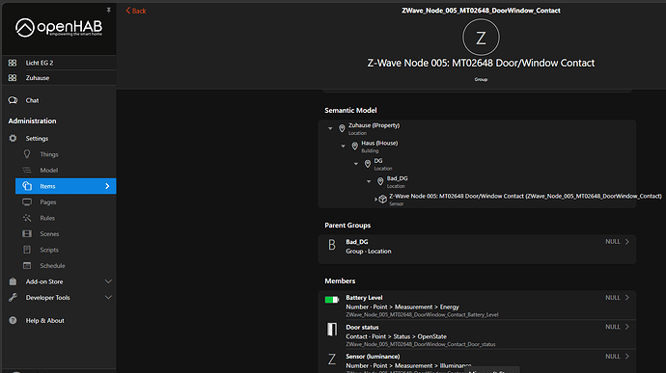
Task: Click the DG location pin icon
Action: point(368,164)
